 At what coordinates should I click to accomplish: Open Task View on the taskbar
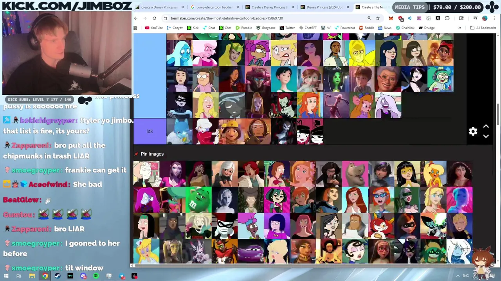tap(18, 276)
